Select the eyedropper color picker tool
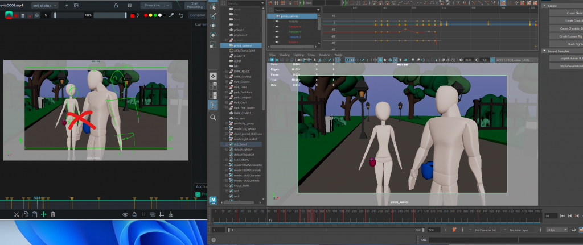The height and width of the screenshot is (245, 583). tap(171, 15)
